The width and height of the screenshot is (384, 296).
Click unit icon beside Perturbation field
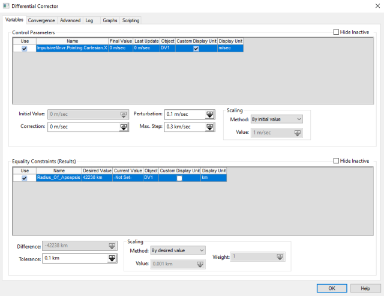pos(209,114)
